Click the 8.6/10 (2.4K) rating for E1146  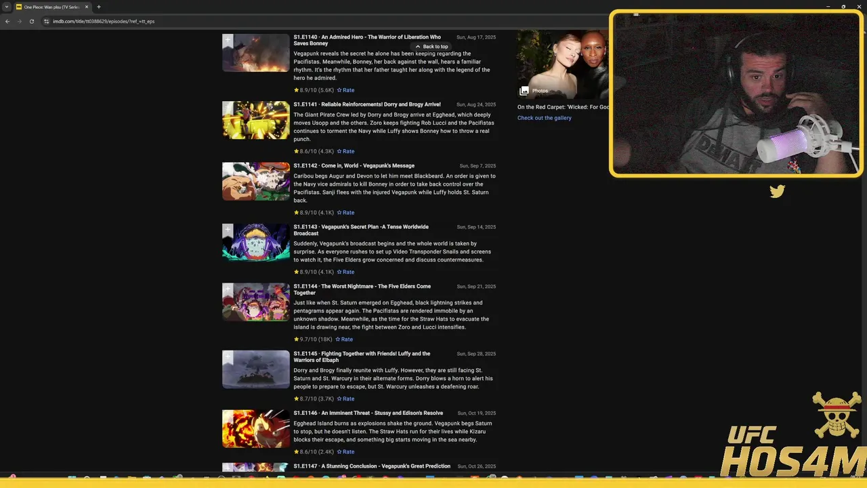click(314, 451)
